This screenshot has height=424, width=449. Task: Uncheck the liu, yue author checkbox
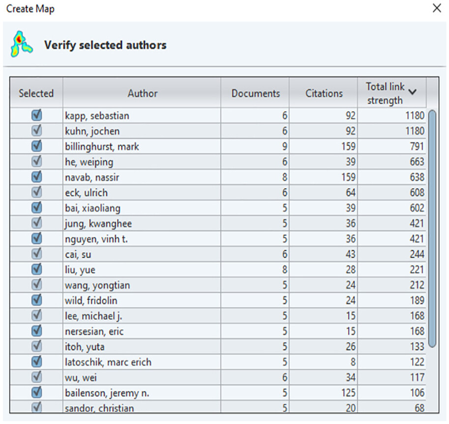pos(36,270)
